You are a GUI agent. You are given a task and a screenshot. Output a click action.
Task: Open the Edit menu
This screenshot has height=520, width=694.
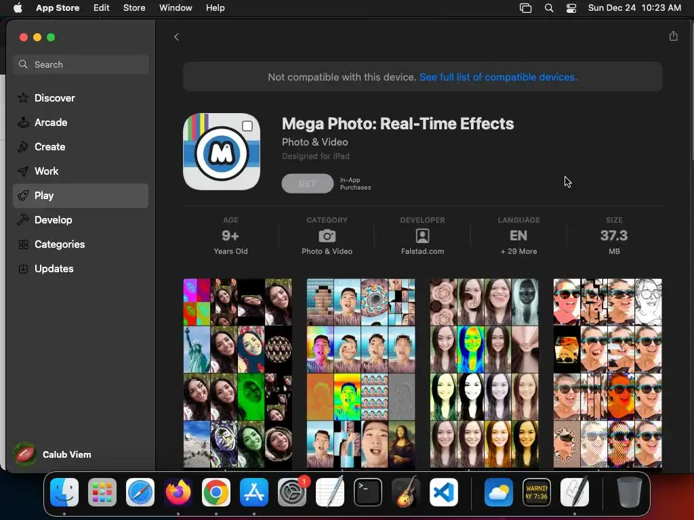point(102,7)
